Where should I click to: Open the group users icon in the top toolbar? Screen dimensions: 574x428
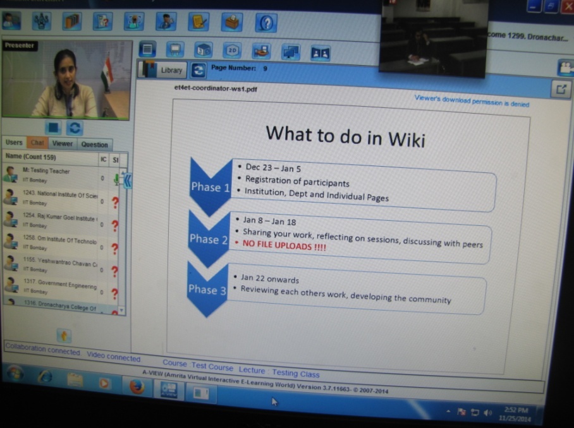click(41, 21)
